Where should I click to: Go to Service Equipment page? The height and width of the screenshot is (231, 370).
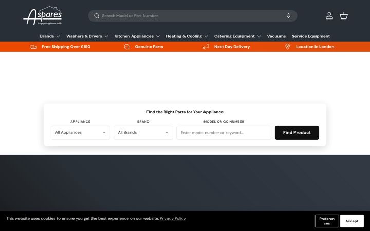(311, 36)
